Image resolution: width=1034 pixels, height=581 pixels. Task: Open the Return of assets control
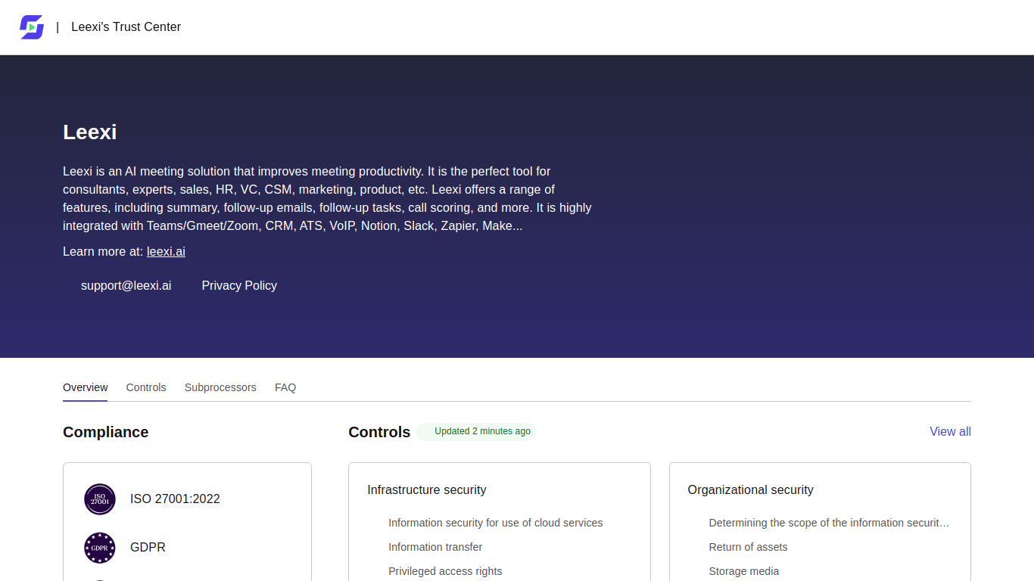[748, 547]
